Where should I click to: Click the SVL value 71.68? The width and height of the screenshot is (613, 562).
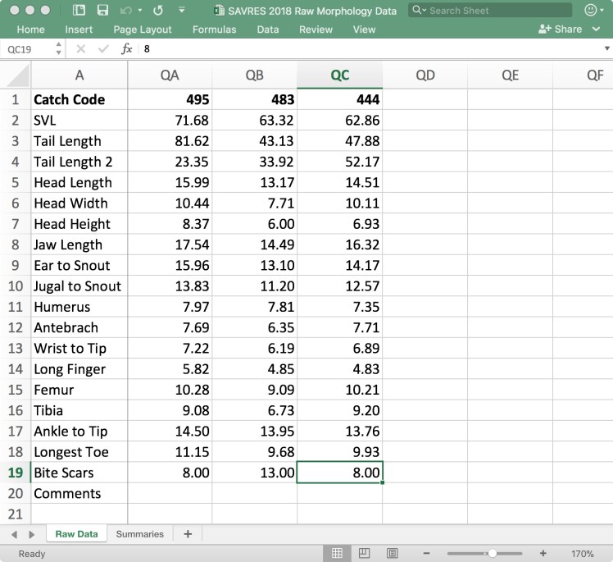click(170, 120)
